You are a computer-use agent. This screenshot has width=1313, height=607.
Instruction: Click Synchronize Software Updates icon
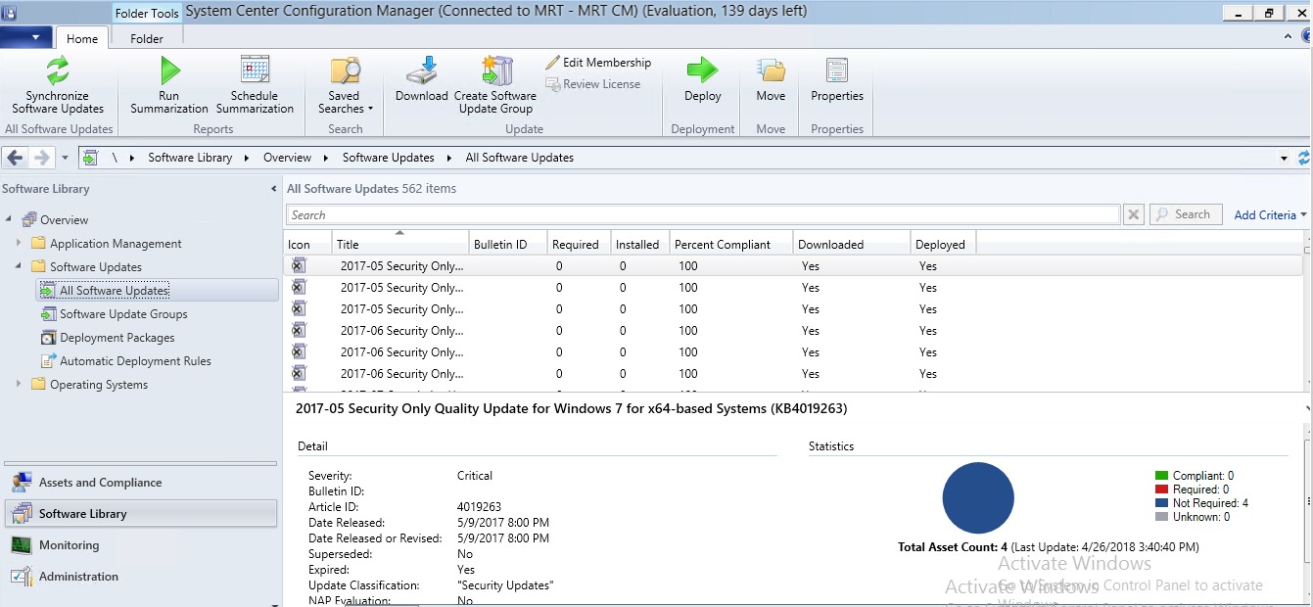(57, 71)
